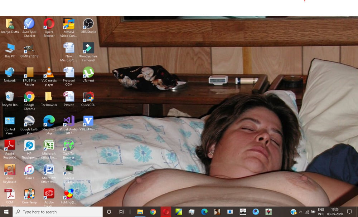358x217 pixels.
Task: Open the Windows Start menu
Action: (x=6, y=212)
